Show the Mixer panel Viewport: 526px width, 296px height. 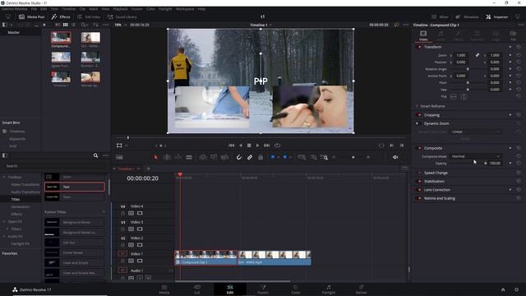click(x=440, y=16)
